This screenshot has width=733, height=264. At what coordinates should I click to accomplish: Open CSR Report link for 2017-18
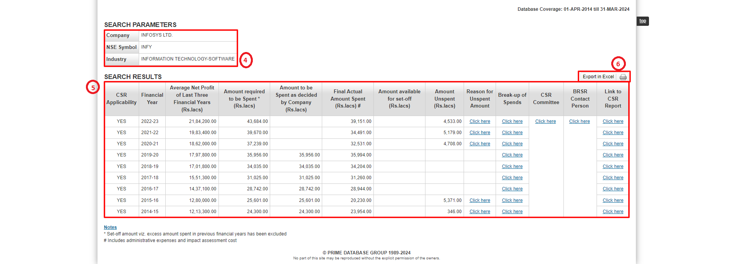tap(613, 178)
